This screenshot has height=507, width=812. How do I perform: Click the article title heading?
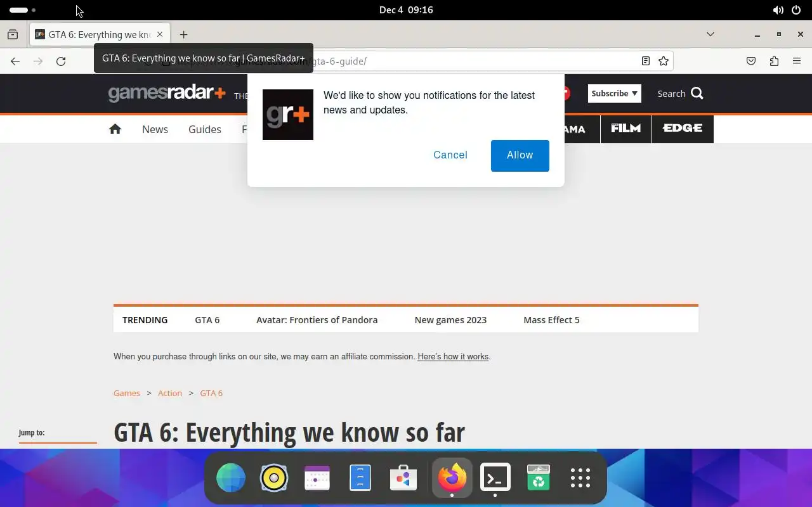[x=289, y=432]
